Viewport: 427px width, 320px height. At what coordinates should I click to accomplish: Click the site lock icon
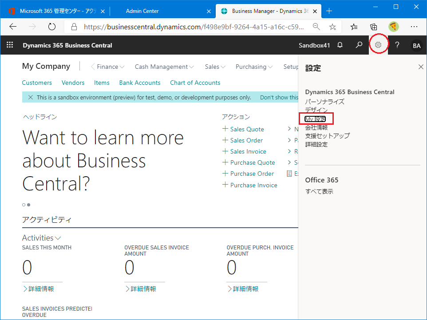point(74,27)
